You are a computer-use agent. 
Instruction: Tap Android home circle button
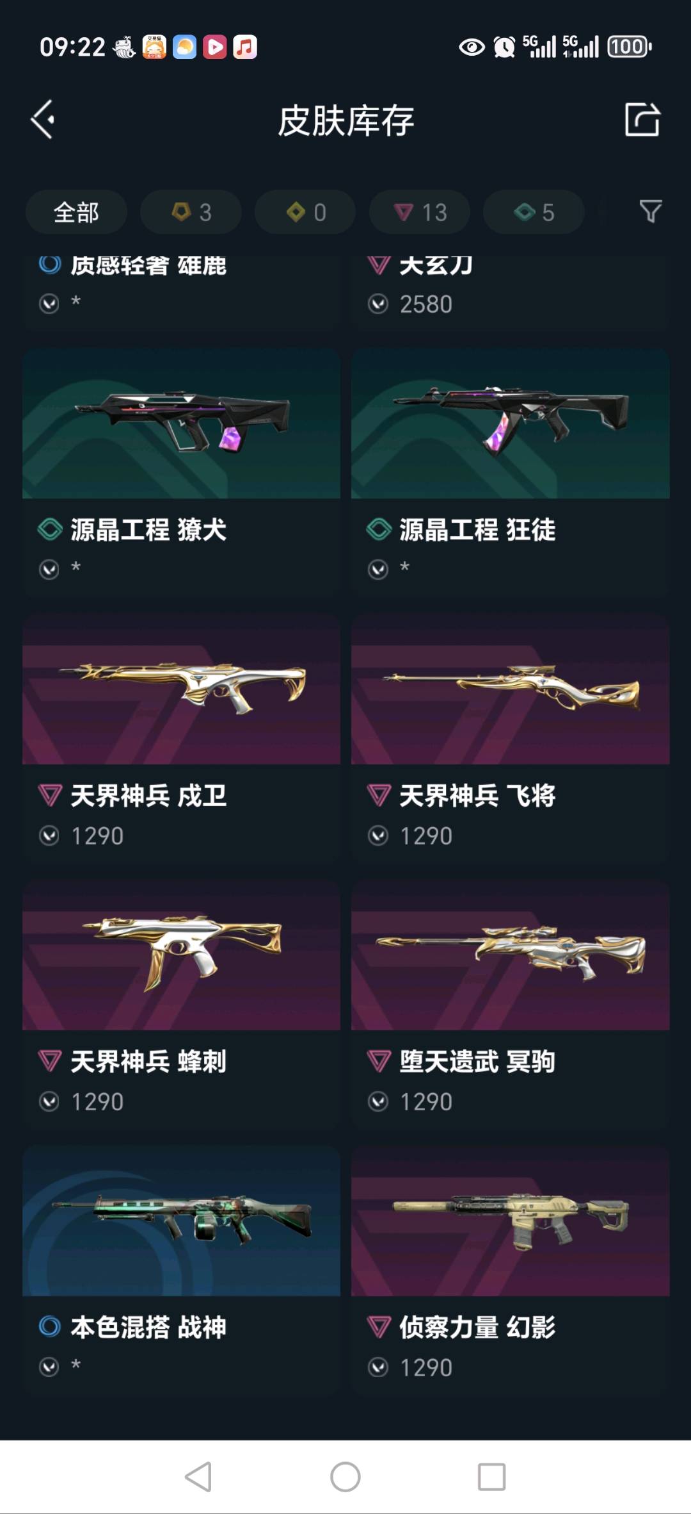(x=345, y=1477)
